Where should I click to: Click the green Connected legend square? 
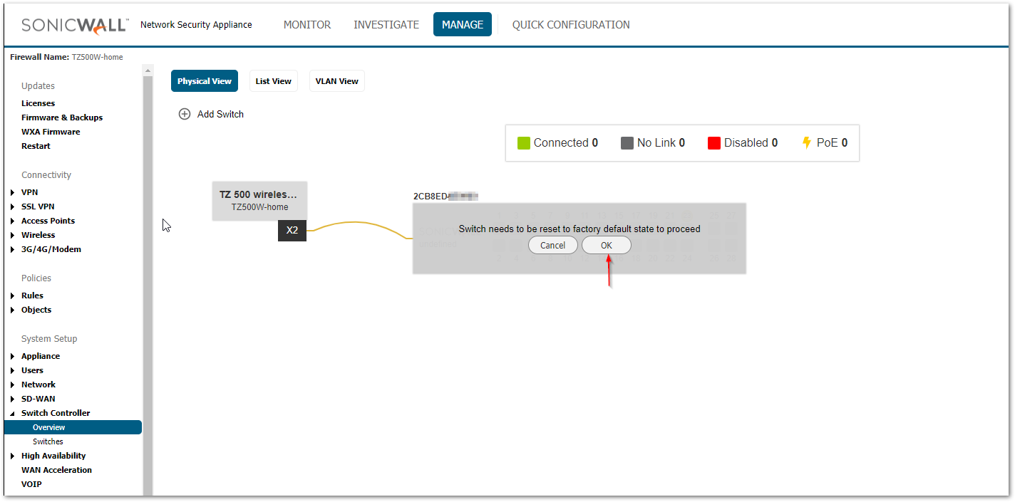coord(524,143)
